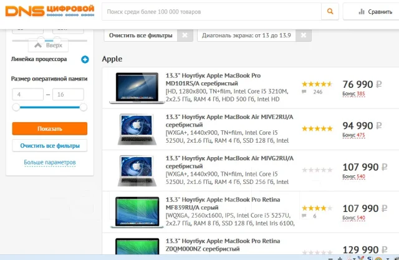Remove the Диагональ экрана filter with X
The width and height of the screenshot is (399, 260).
click(304, 35)
